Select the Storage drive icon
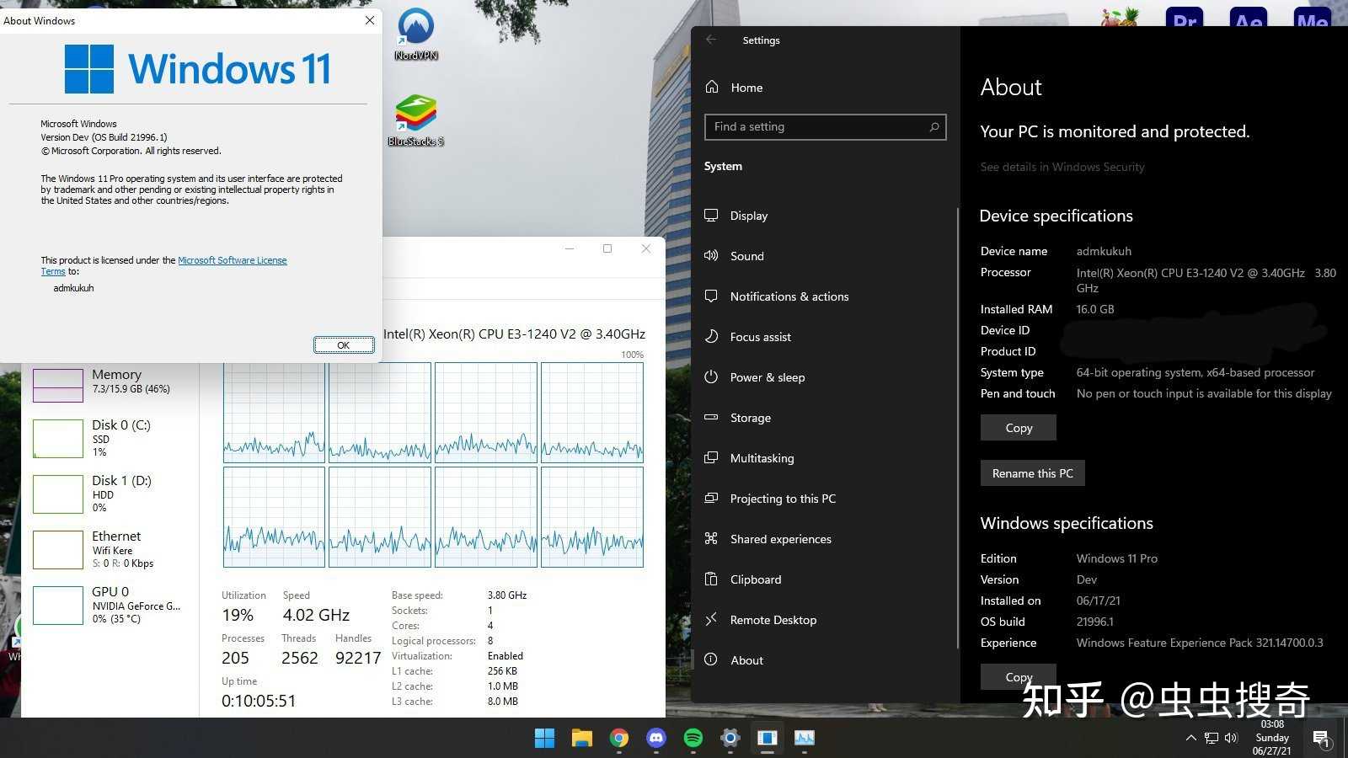Screen dimensions: 1348x758 (711, 418)
